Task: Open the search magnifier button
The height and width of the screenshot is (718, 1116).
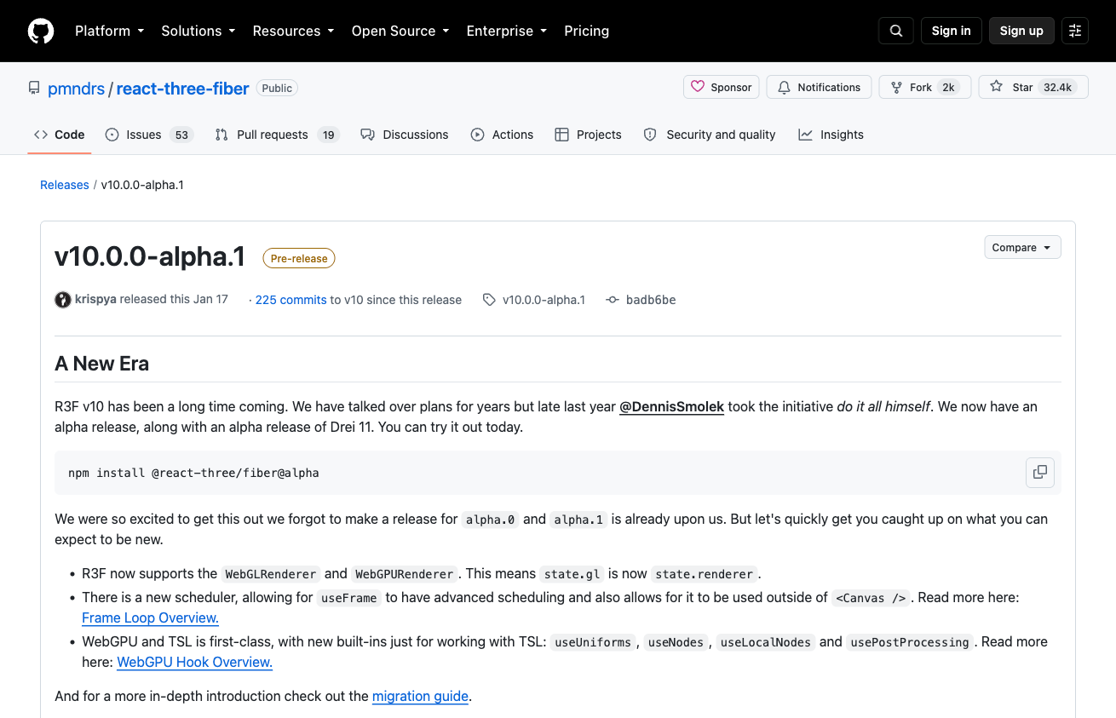Action: click(896, 31)
